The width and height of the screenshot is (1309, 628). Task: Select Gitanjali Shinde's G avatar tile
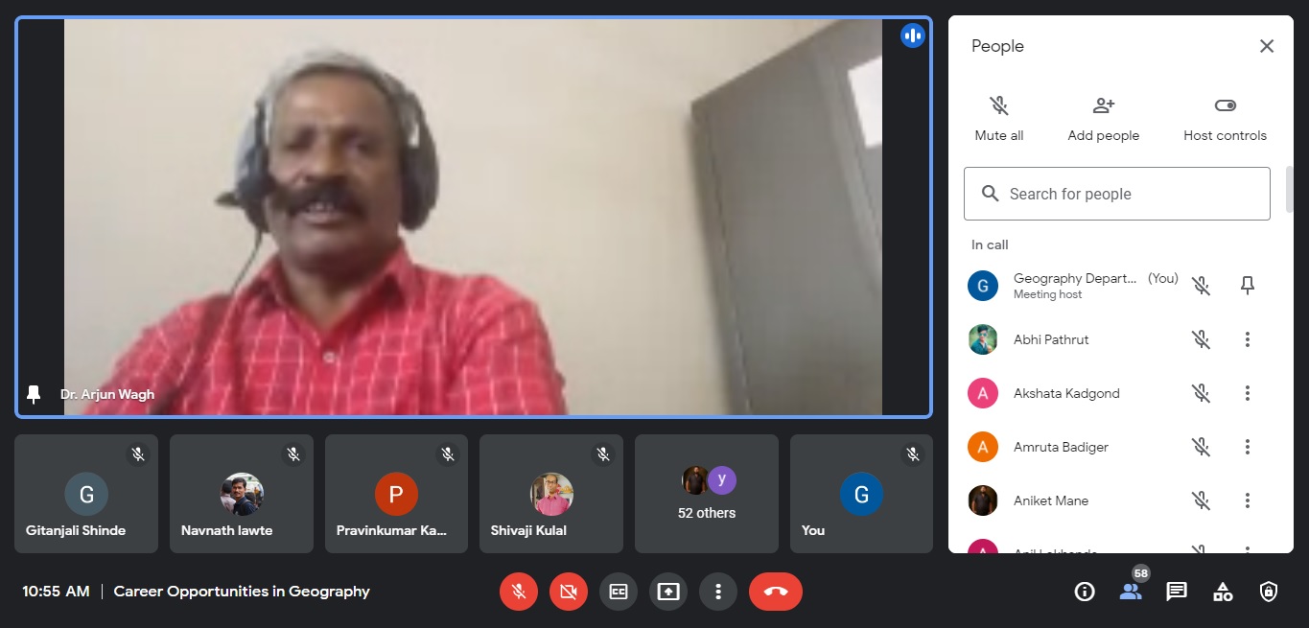pos(86,495)
